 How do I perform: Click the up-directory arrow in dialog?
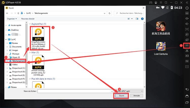click(17, 13)
